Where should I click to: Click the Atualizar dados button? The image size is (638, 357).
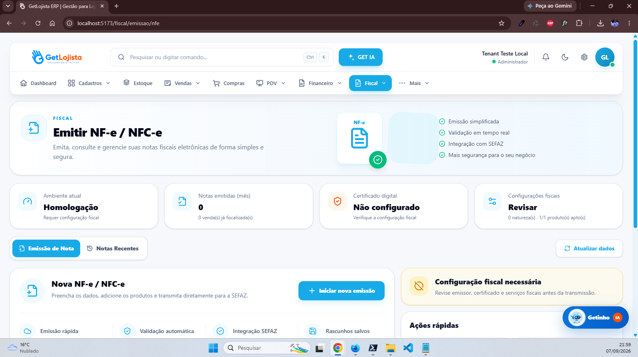[589, 248]
